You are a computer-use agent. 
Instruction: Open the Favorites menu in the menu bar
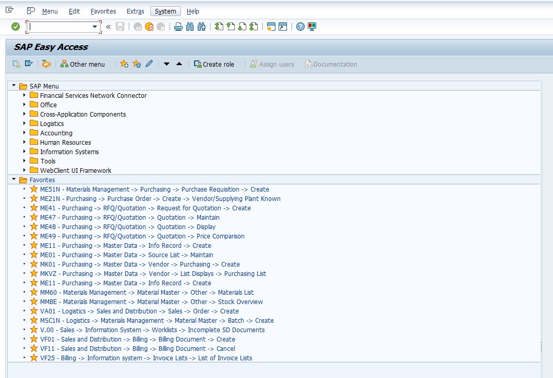pos(103,11)
